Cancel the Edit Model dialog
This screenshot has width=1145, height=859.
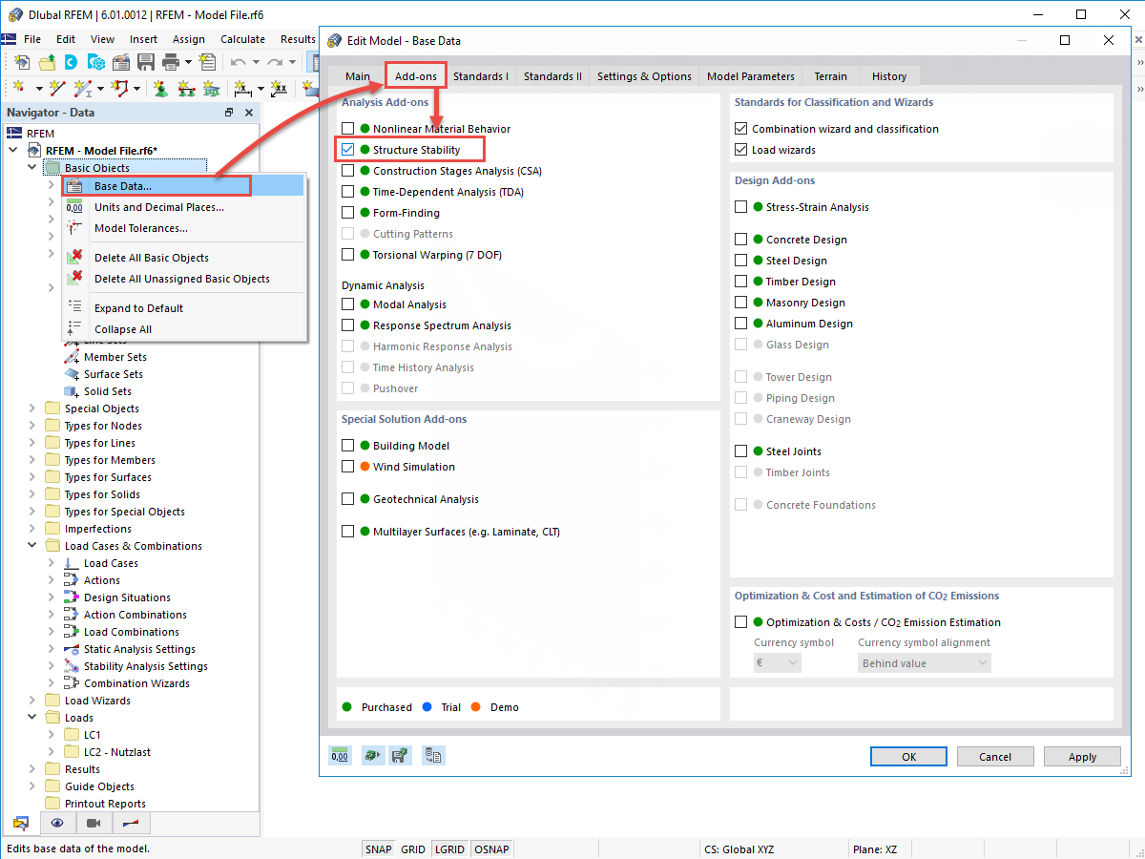[x=995, y=756]
